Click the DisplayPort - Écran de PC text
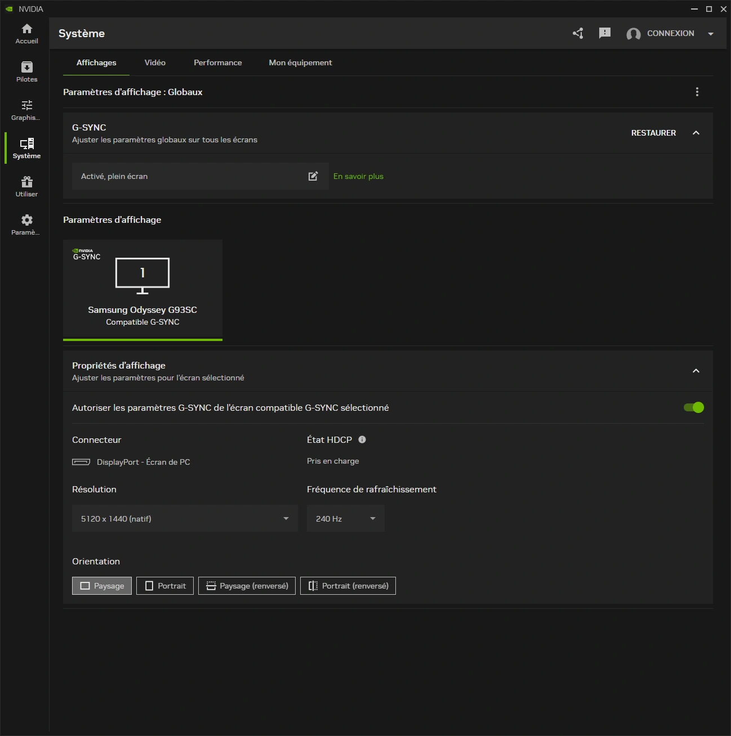731x736 pixels. click(144, 462)
